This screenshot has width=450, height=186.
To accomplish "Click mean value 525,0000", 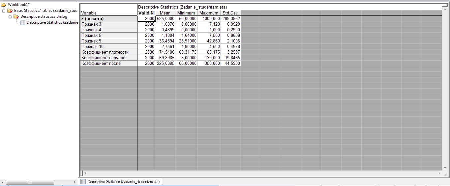I will [165, 19].
